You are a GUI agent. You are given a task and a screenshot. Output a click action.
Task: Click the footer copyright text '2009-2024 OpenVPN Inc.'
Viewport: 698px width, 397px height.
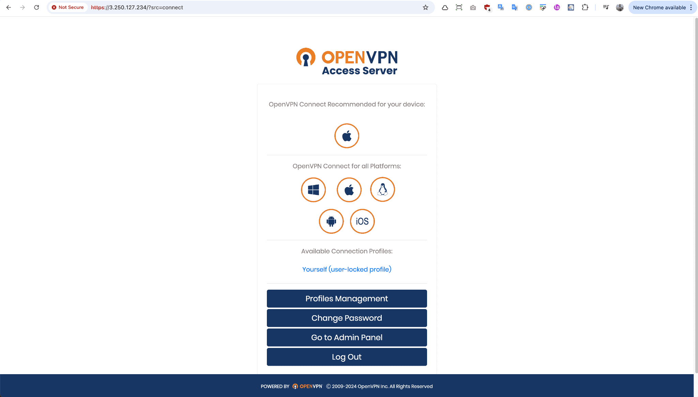360,386
